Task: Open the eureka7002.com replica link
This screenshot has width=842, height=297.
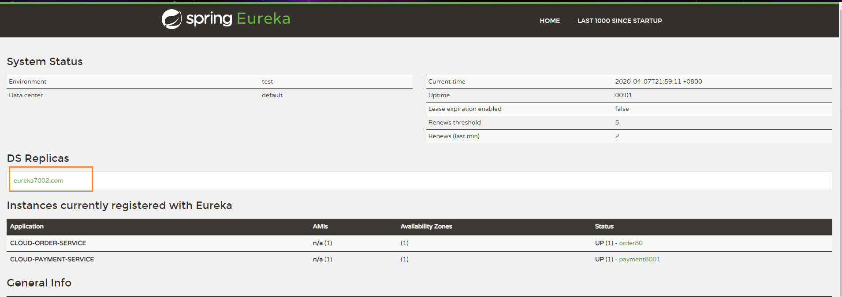Action: 38,180
